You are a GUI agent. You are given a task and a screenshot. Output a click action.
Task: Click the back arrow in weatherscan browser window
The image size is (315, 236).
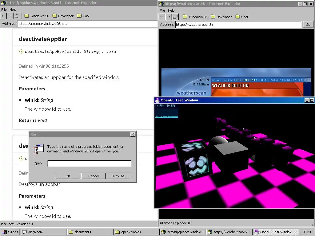pos(162,17)
